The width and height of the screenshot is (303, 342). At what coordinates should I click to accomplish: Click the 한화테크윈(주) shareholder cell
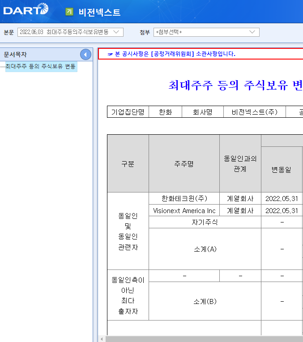(x=184, y=198)
